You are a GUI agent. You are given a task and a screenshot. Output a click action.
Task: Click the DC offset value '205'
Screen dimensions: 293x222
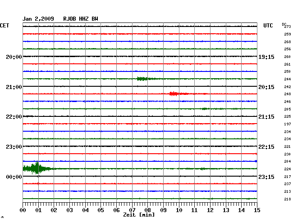click(288, 109)
